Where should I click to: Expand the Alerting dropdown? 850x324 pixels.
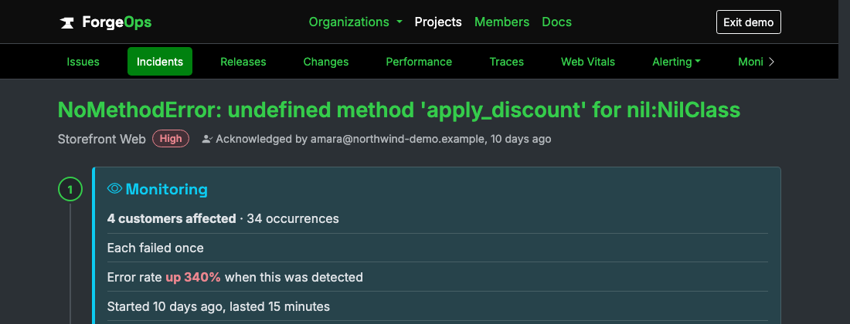(677, 62)
